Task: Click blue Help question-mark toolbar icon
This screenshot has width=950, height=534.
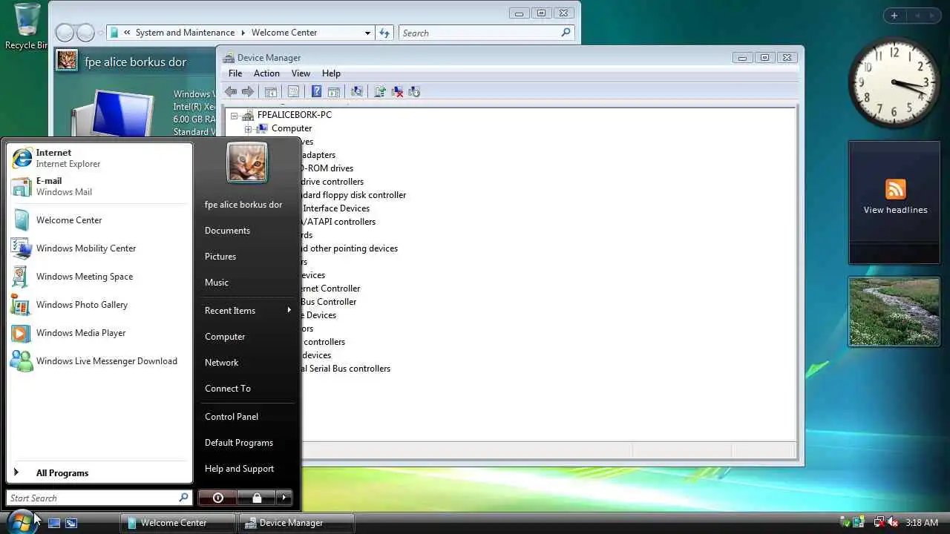Action: pyautogui.click(x=316, y=92)
